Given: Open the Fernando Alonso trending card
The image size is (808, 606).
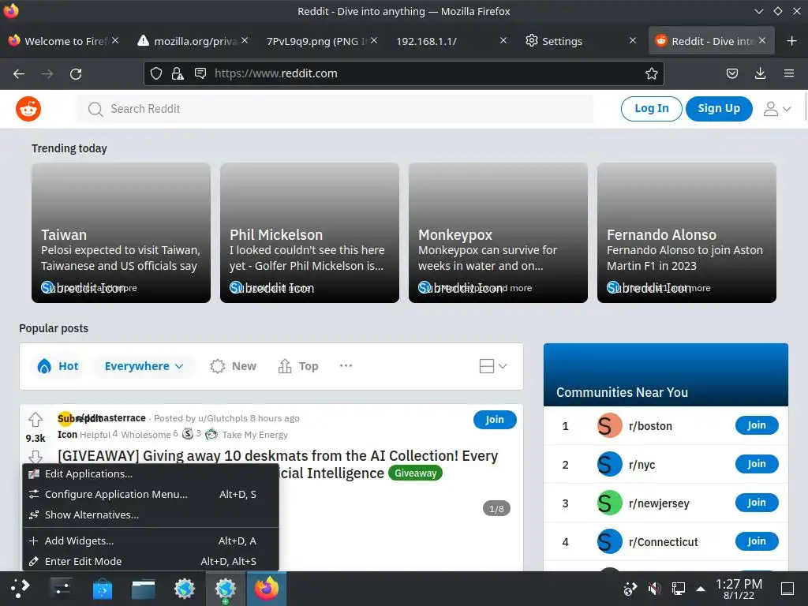Looking at the screenshot, I should [687, 233].
